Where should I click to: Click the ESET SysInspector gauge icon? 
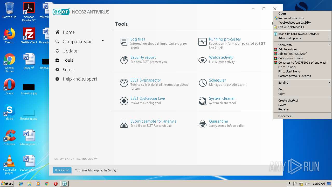[x=124, y=83]
